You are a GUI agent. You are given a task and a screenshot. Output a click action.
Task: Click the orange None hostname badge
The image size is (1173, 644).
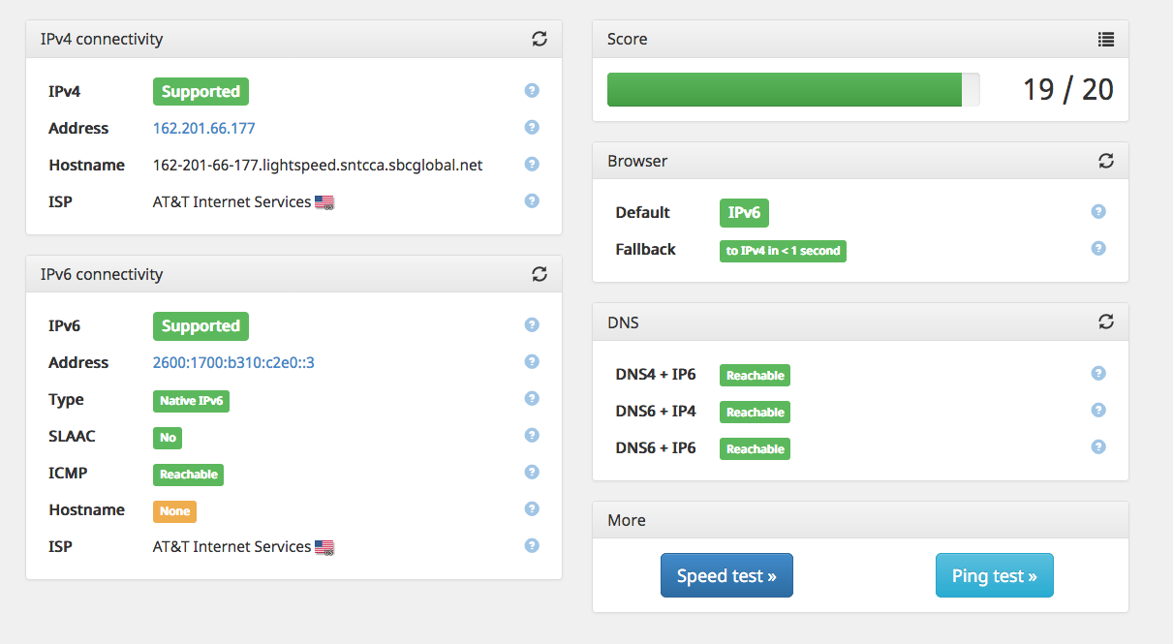tap(174, 510)
